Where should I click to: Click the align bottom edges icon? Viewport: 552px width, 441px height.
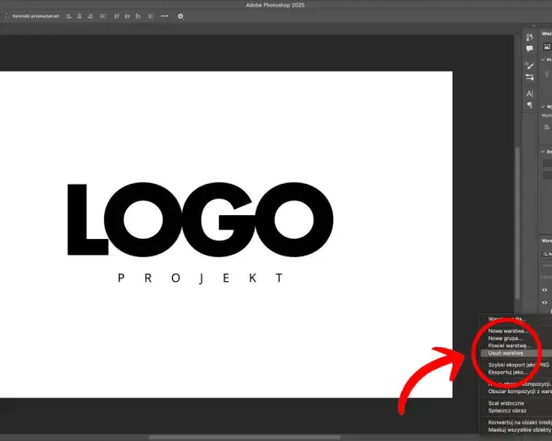click(138, 17)
